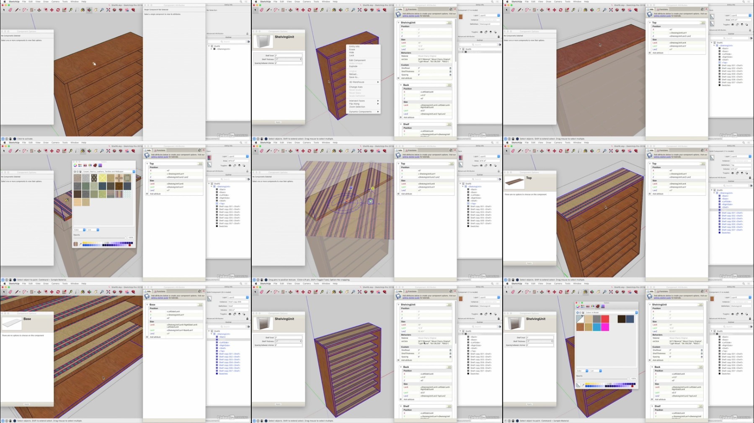The width and height of the screenshot is (754, 423).
Task: Click highlighted Paint Bucket tool in textile-swatches frame
Action: 83,151
